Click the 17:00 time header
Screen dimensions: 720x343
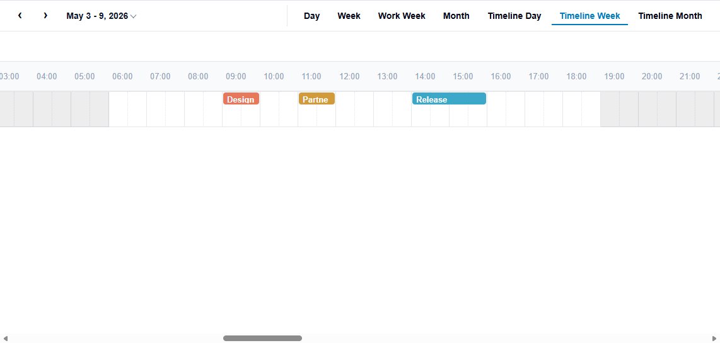[538, 77]
